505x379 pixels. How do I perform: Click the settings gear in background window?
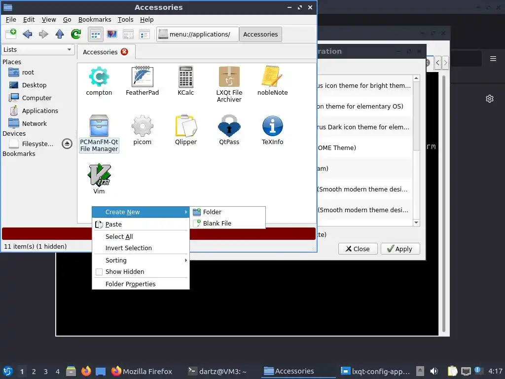pos(490,99)
